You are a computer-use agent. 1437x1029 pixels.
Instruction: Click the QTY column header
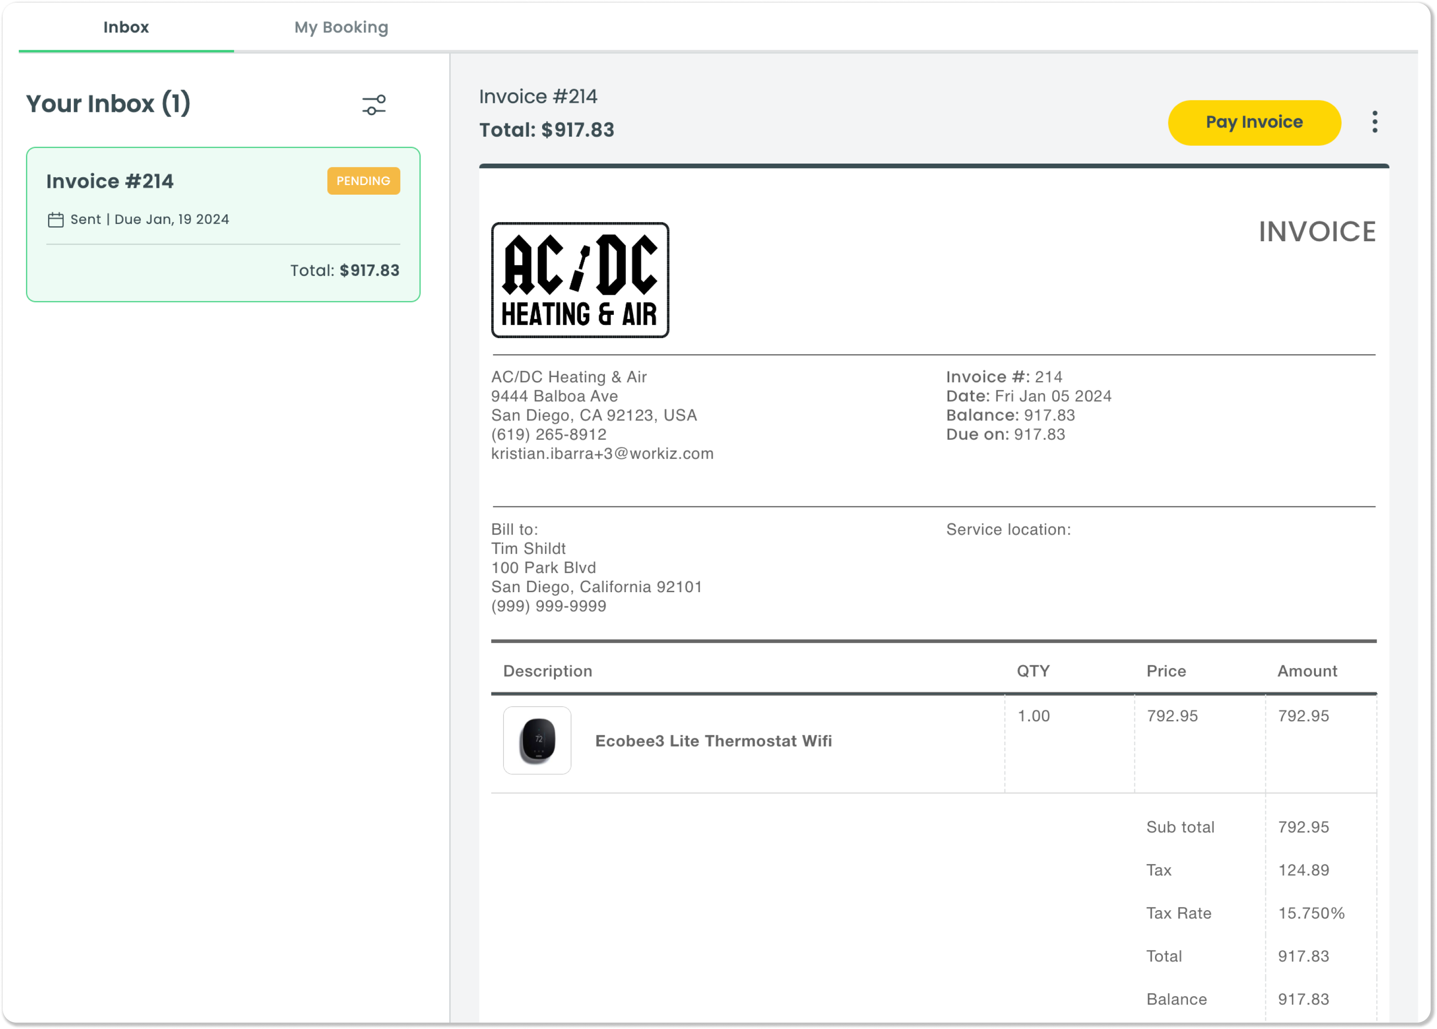[x=1033, y=671]
